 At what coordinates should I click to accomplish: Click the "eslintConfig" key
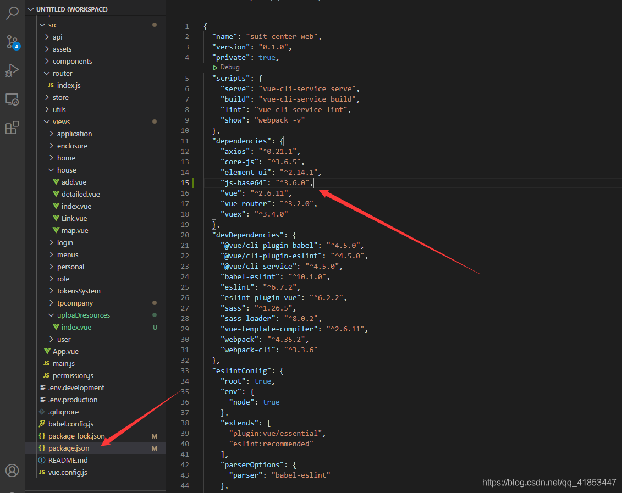coord(241,370)
